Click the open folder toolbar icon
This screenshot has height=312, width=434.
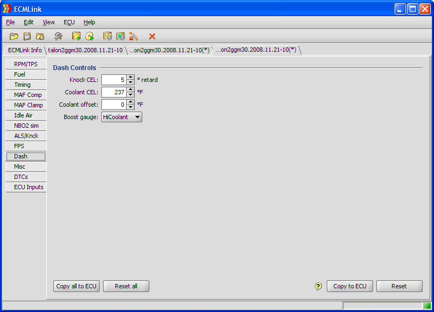pos(14,36)
